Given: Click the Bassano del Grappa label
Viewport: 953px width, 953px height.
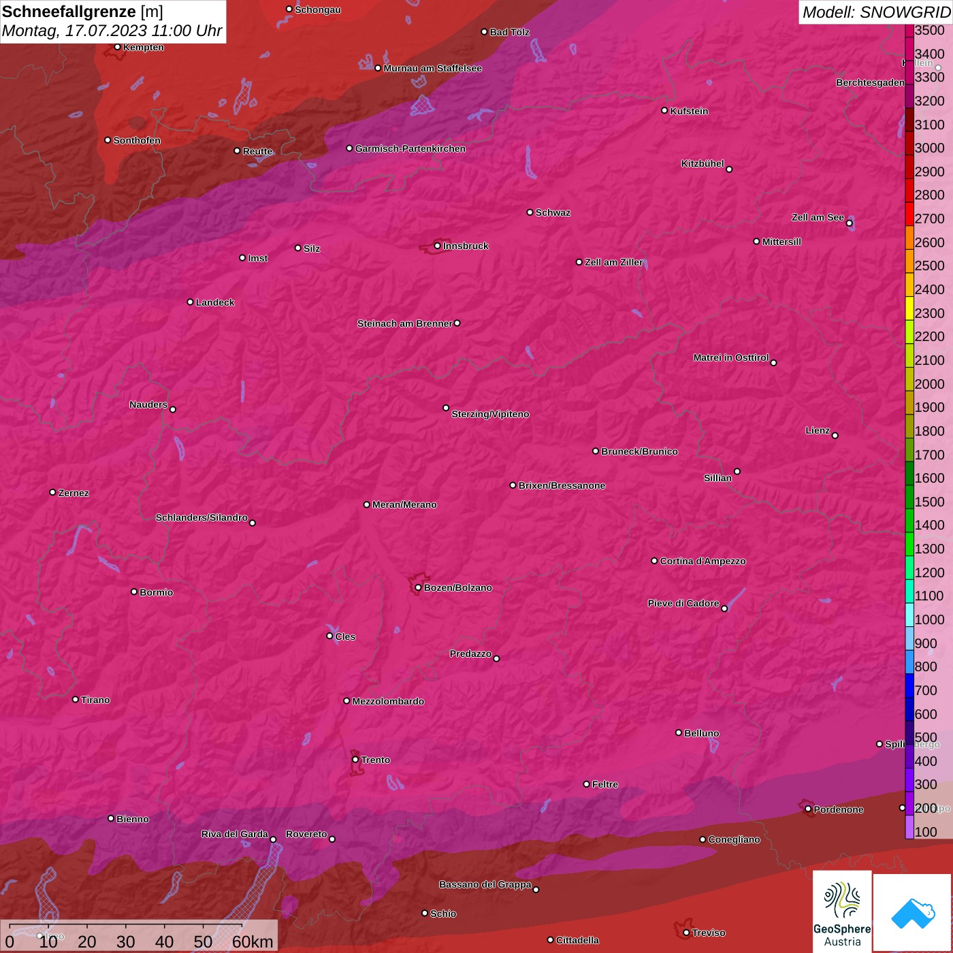Looking at the screenshot, I should [485, 884].
